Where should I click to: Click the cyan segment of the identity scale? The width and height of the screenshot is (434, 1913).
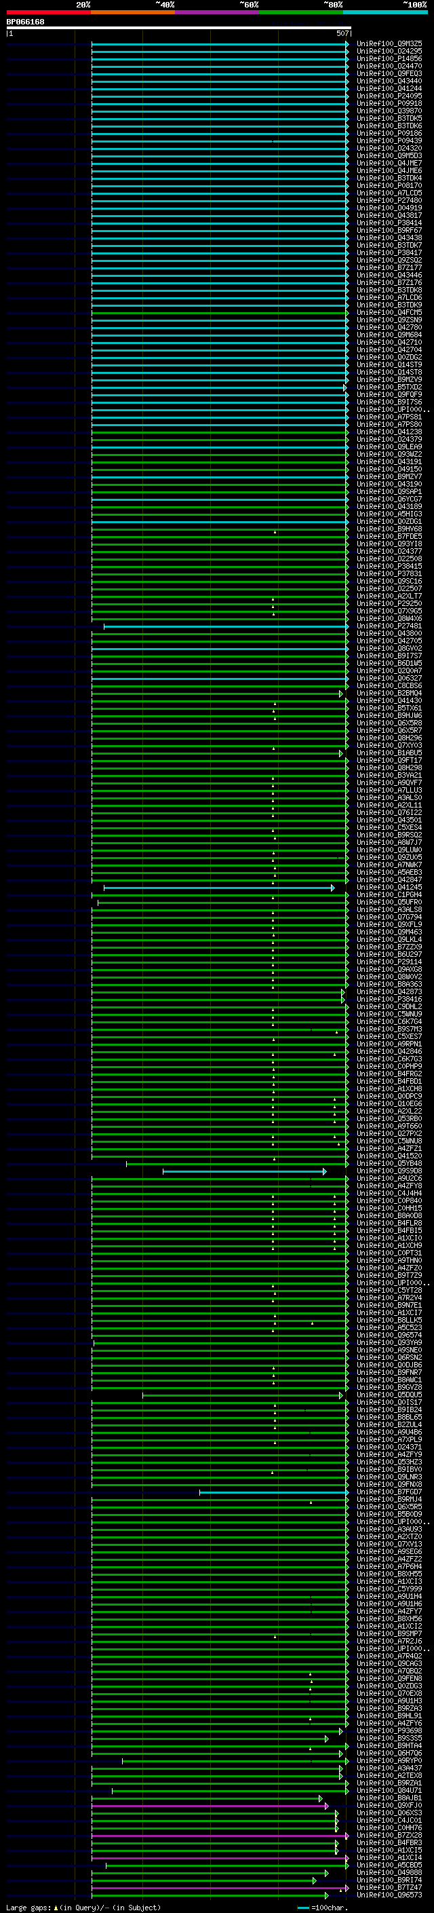385,12
